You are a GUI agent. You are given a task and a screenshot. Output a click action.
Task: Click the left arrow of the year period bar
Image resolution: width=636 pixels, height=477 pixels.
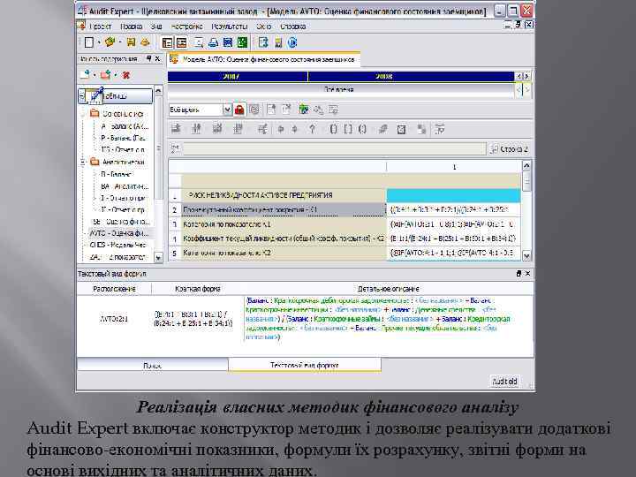click(x=519, y=76)
